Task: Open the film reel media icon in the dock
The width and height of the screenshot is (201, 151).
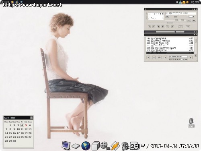Action: 105,146
